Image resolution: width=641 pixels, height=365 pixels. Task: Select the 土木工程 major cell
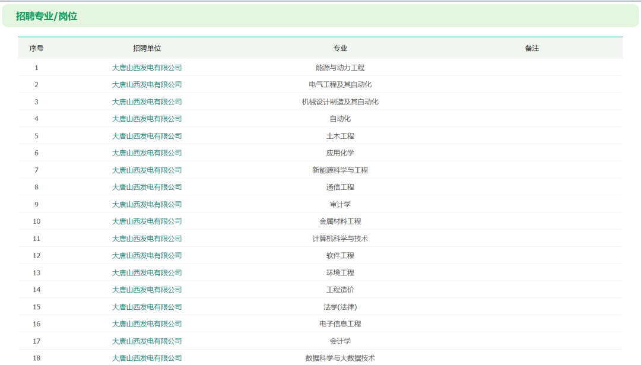click(340, 136)
